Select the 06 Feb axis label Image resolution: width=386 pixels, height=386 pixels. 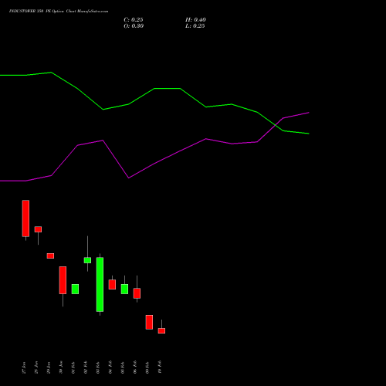tap(135, 367)
